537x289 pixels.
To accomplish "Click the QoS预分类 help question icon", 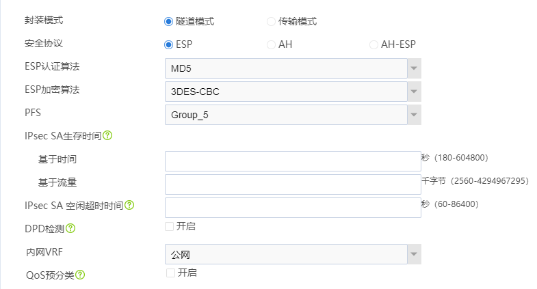I will tap(80, 275).
